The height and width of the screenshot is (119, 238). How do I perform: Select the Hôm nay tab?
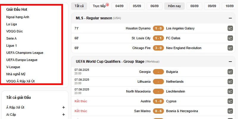pos(174,6)
